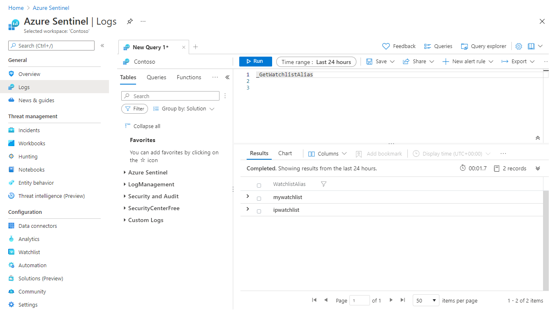Collapse the Tables side pane
This screenshot has width=557, height=314.
tap(227, 77)
